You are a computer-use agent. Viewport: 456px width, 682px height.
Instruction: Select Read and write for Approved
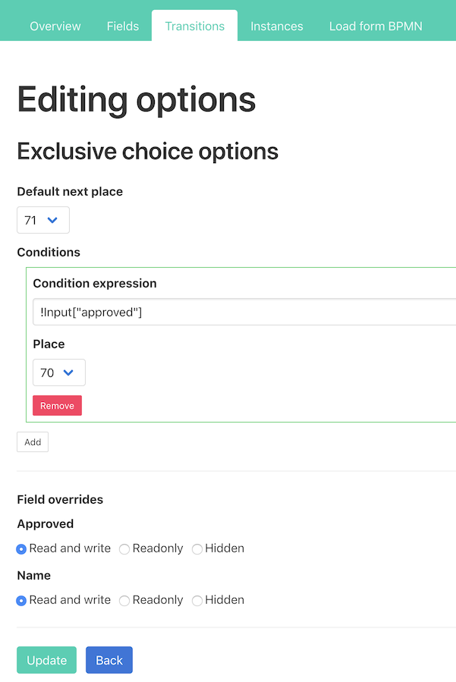click(22, 548)
